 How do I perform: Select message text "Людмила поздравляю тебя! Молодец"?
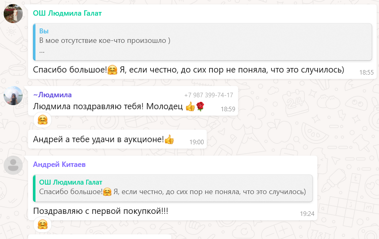[x=108, y=107]
